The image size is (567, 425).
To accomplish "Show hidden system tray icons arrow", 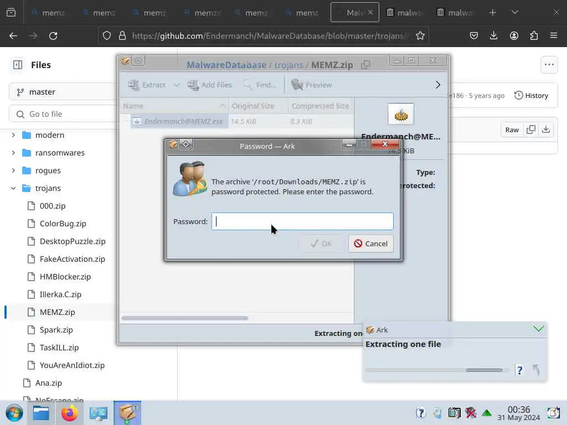I will coord(487,413).
